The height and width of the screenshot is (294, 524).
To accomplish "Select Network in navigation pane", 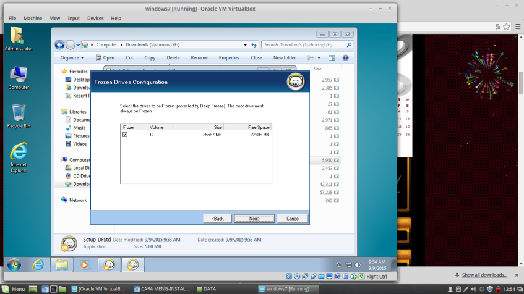I will click(x=78, y=200).
